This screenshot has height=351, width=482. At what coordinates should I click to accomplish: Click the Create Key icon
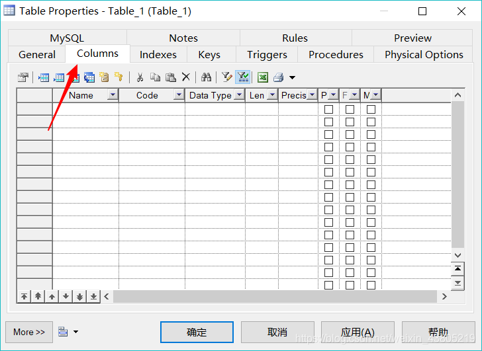[119, 77]
